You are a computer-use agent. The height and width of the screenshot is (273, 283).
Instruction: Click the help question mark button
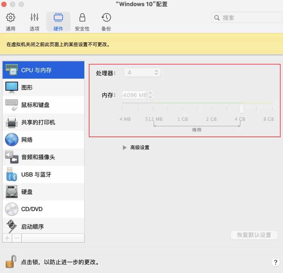point(276,262)
